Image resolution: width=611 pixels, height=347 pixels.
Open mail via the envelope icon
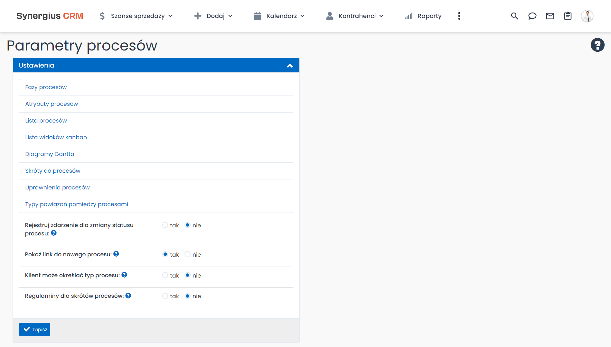(550, 16)
